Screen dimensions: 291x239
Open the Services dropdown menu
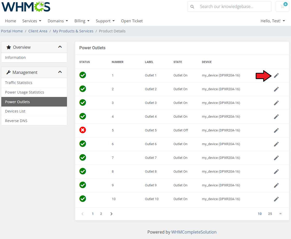pyautogui.click(x=32, y=21)
